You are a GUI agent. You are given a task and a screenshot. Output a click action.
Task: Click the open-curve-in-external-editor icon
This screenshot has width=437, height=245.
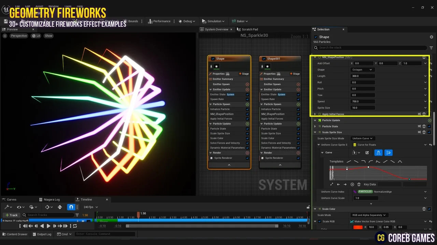coord(367,152)
